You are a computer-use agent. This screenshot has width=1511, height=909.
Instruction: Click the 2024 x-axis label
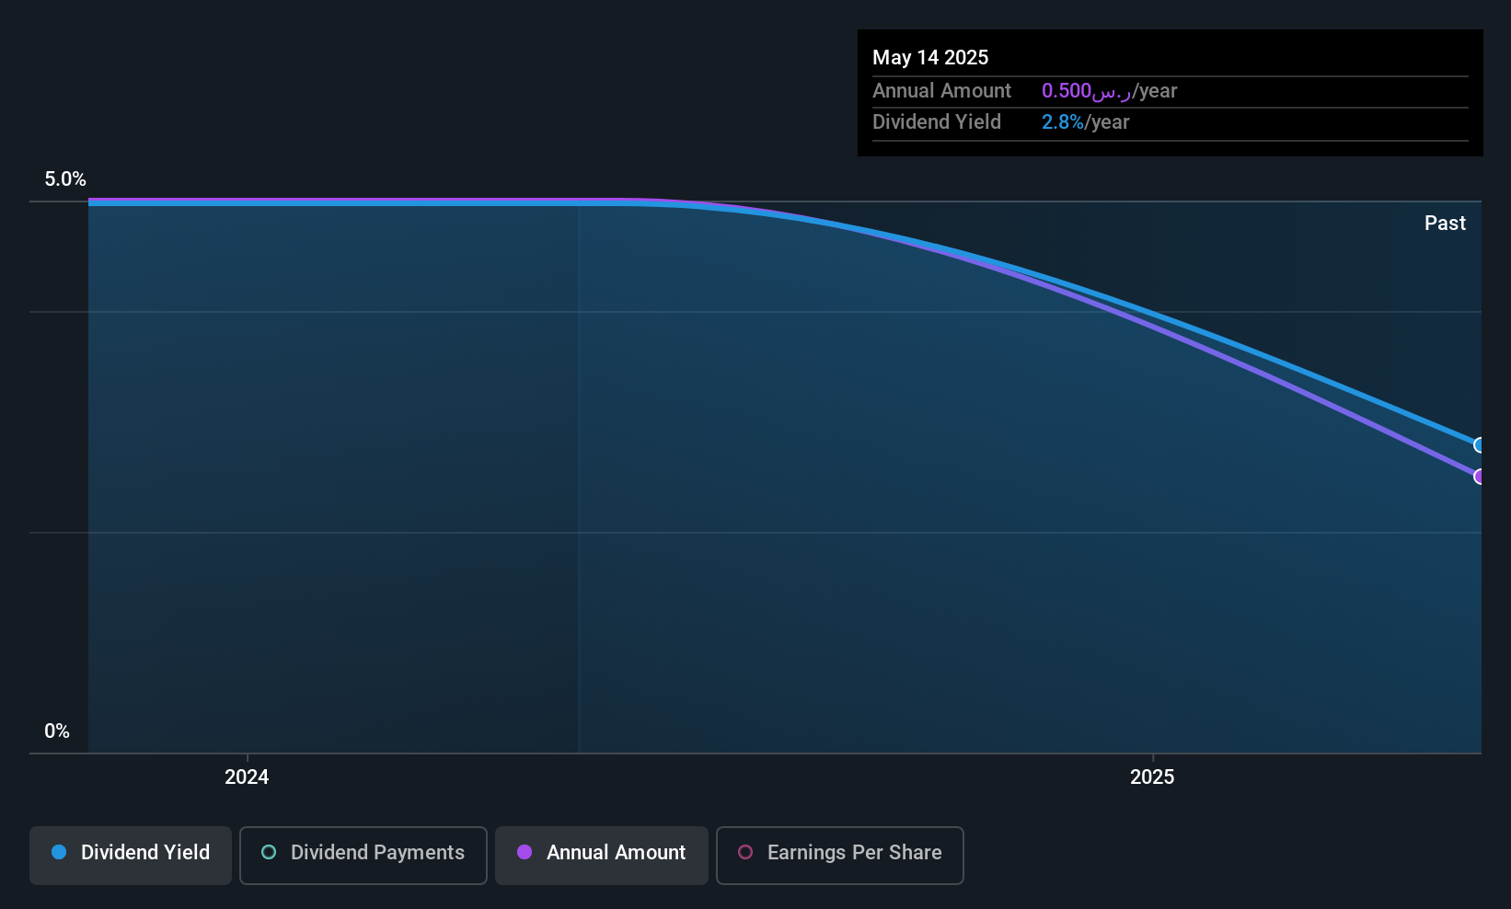point(247,777)
